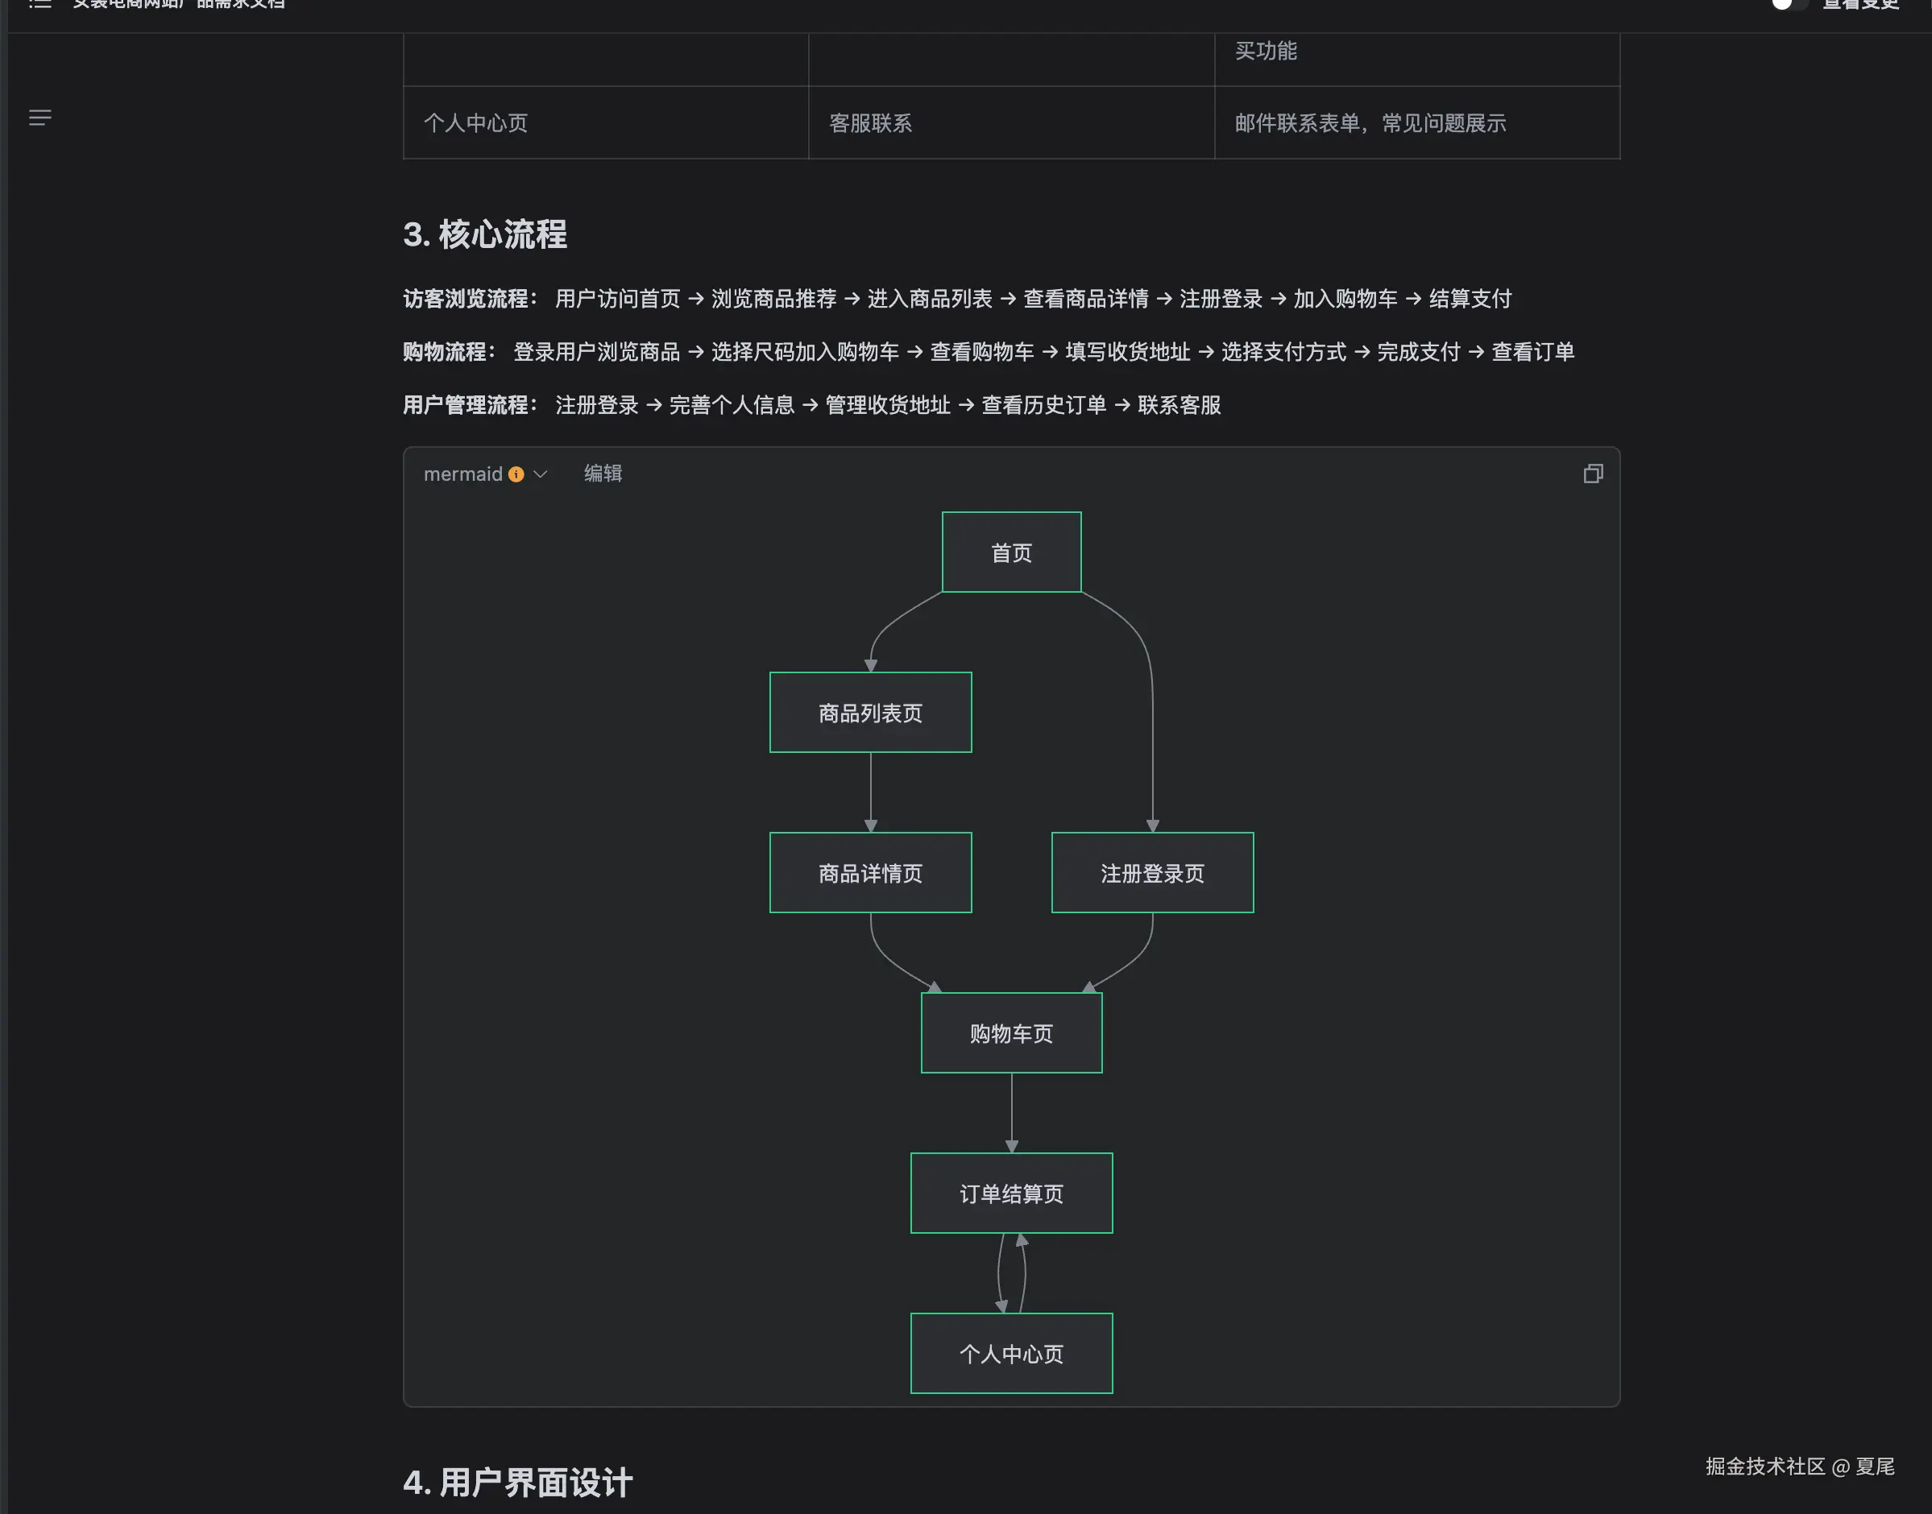The image size is (1932, 1514).
Task: Expand the mermaid language dropdown chevron
Action: tap(540, 474)
